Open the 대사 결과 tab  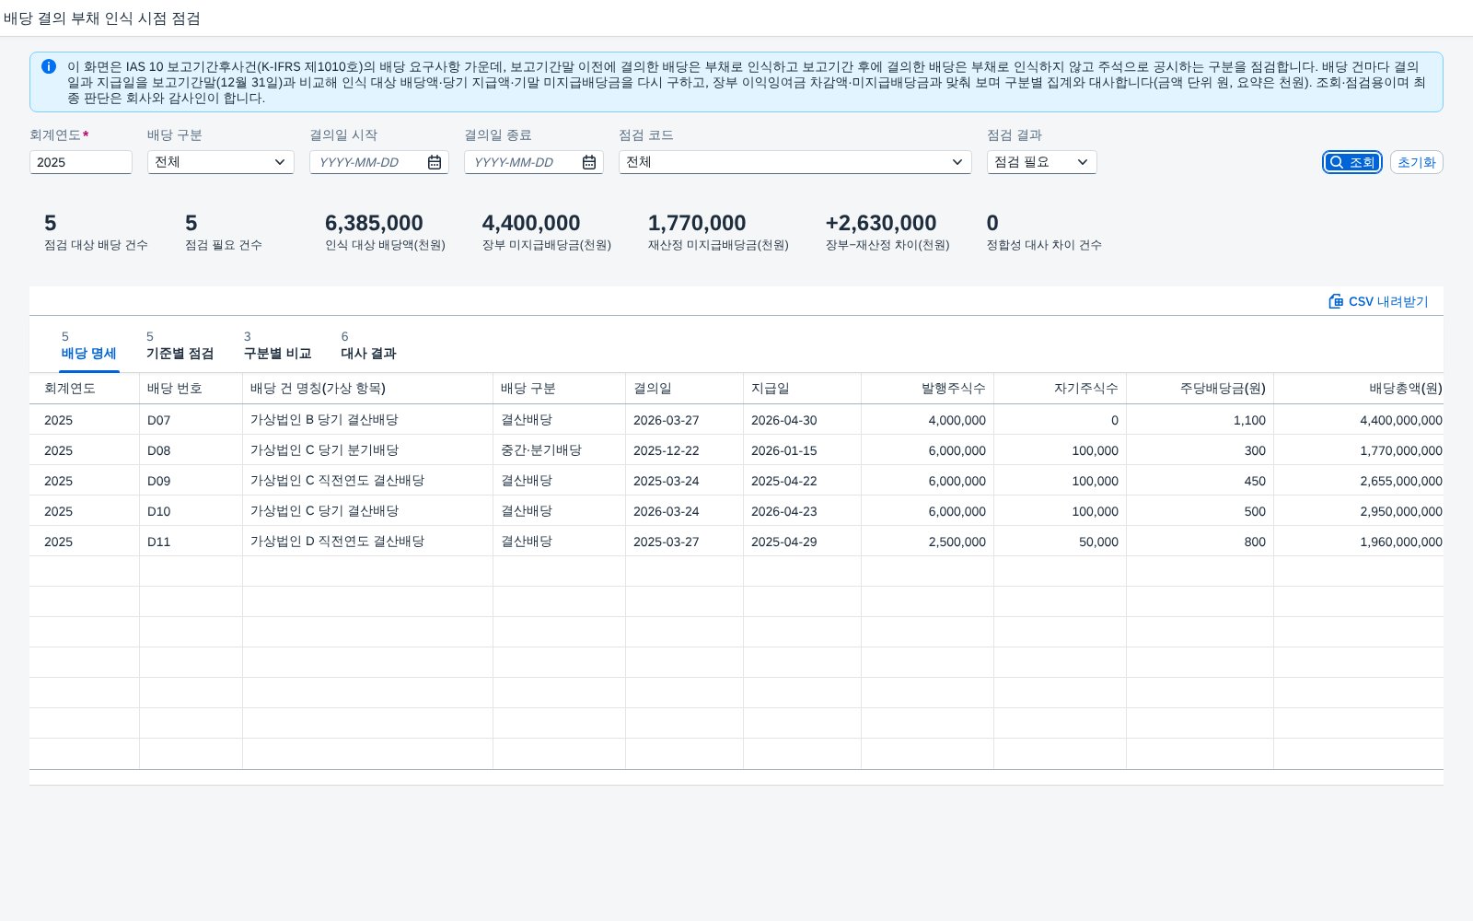pos(368,345)
